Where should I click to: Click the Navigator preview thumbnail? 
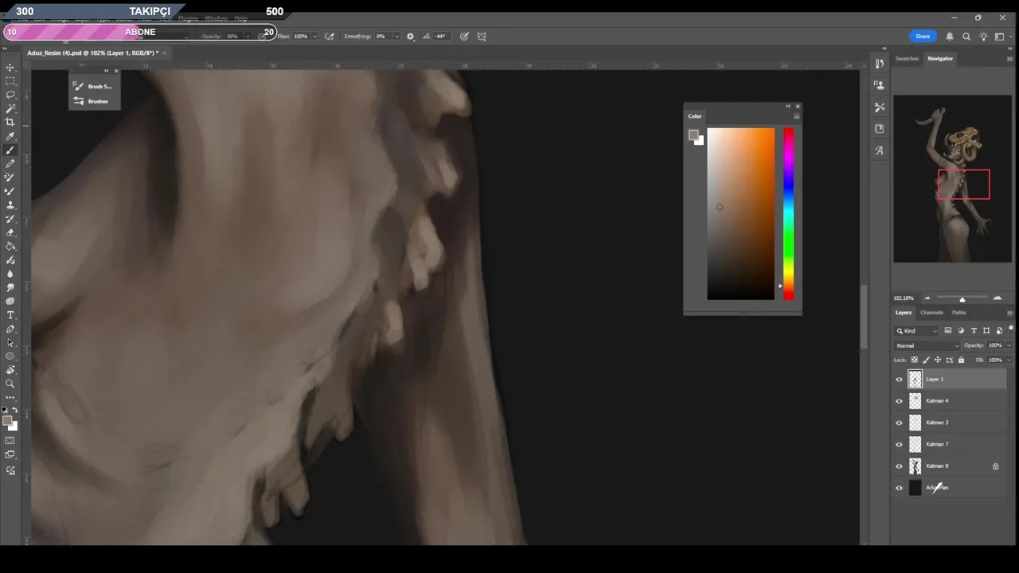952,179
